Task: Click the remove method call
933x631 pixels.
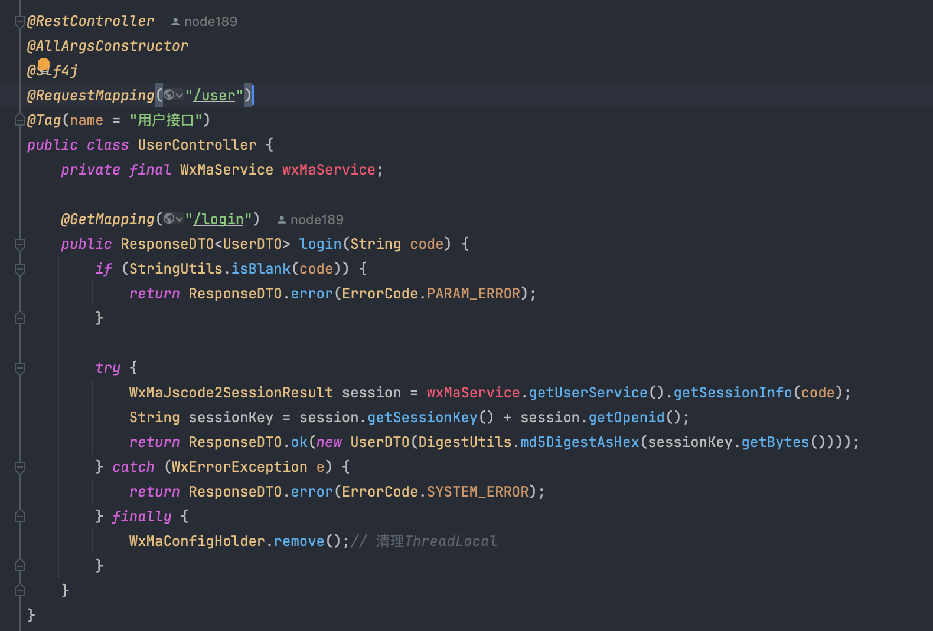Action: tap(299, 541)
